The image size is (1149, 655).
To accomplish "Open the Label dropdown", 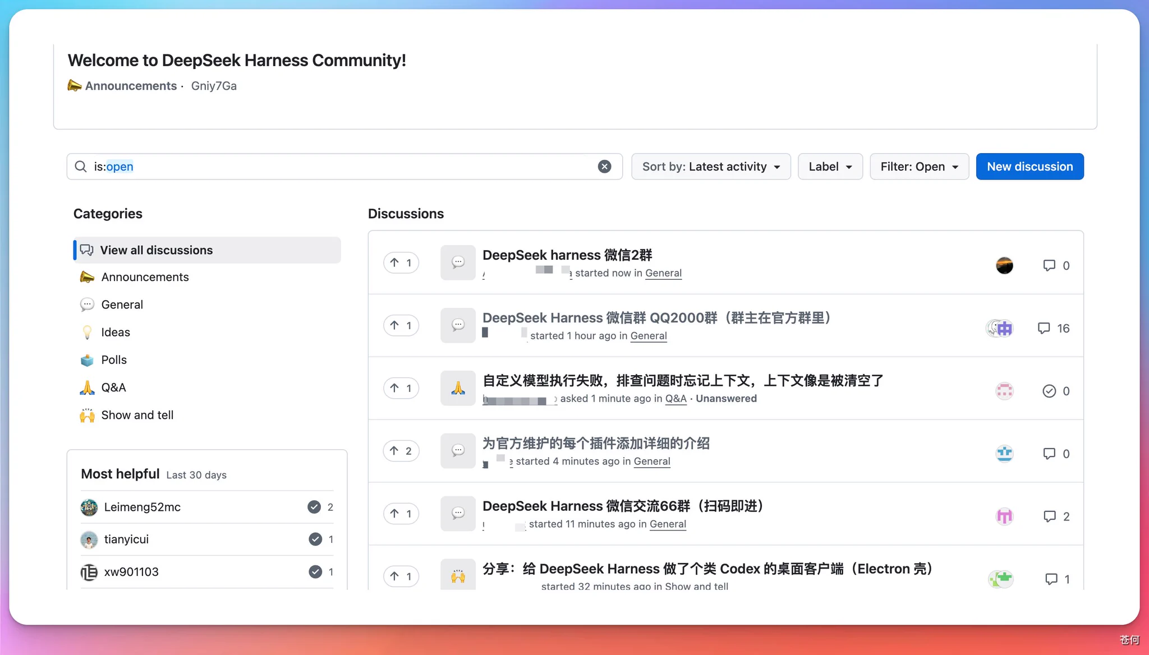I will (830, 167).
